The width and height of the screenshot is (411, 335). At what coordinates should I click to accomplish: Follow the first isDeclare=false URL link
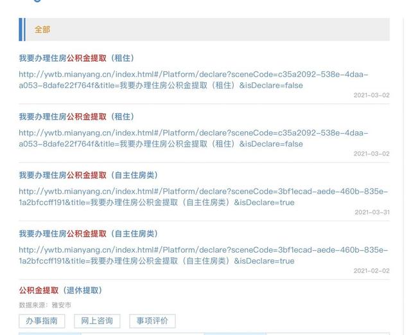pos(194,80)
